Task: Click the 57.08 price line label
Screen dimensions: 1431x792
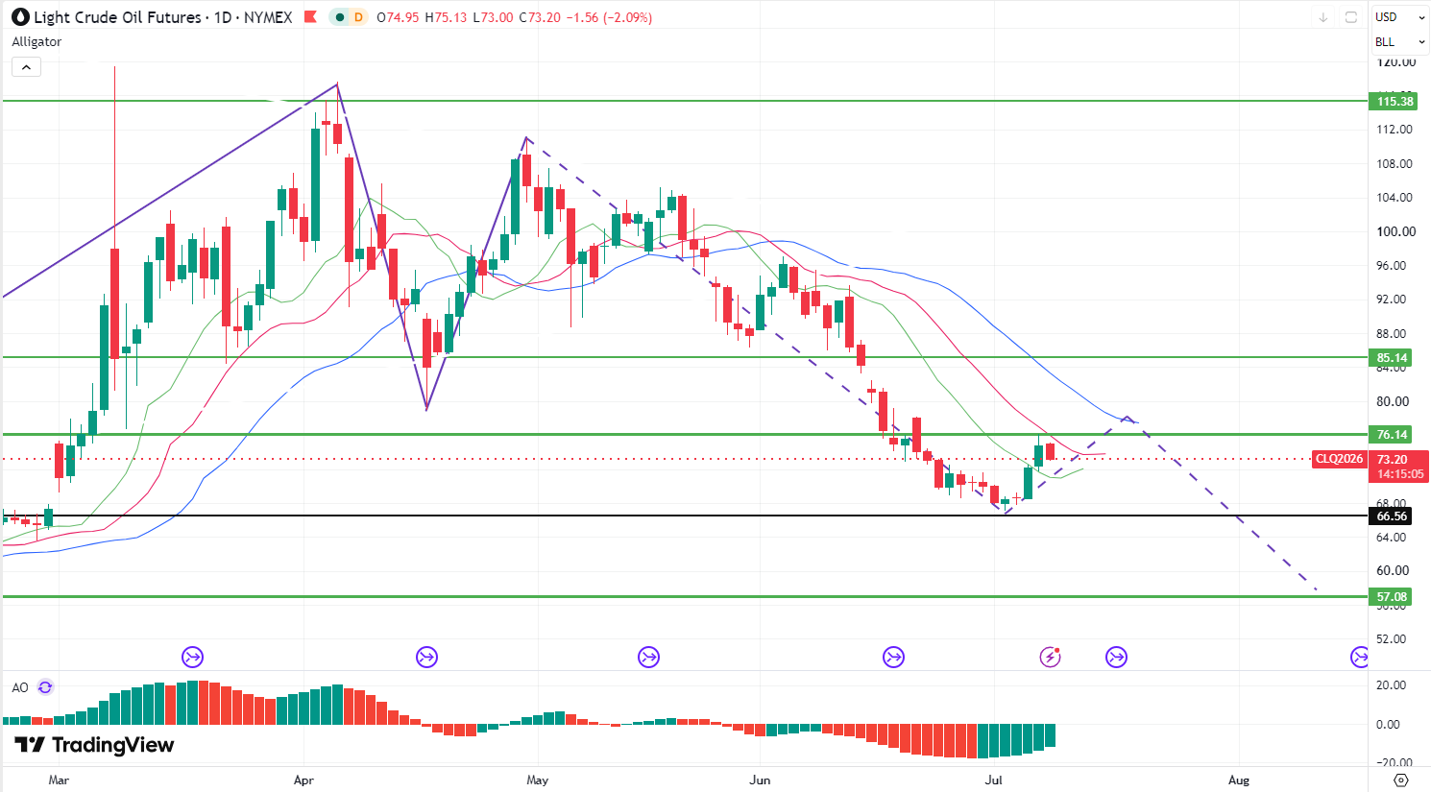Action: (1391, 597)
